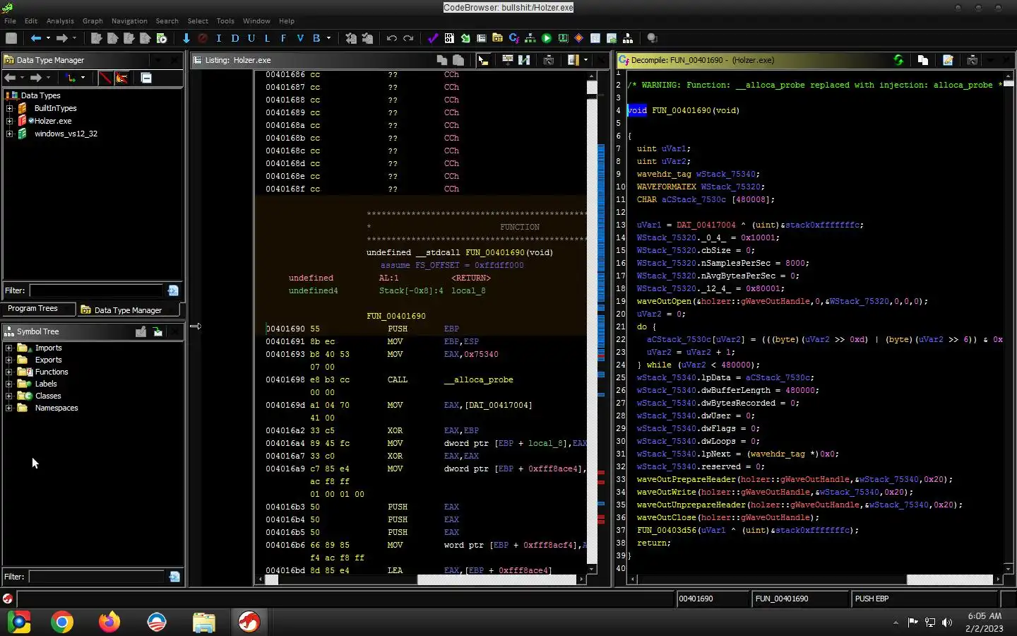Viewport: 1017px width, 636px height.
Task: Open Google Chrome from the taskbar
Action: pos(62,622)
